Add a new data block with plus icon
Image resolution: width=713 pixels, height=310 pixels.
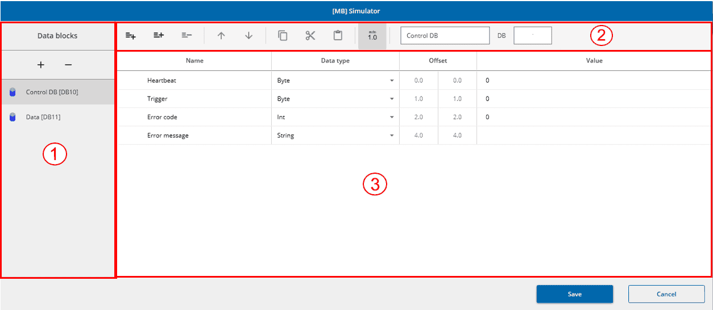click(41, 65)
